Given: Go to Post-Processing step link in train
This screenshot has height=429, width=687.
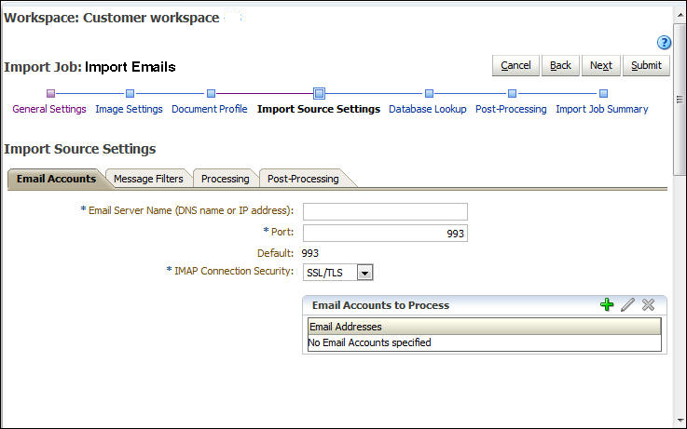Looking at the screenshot, I should [511, 109].
